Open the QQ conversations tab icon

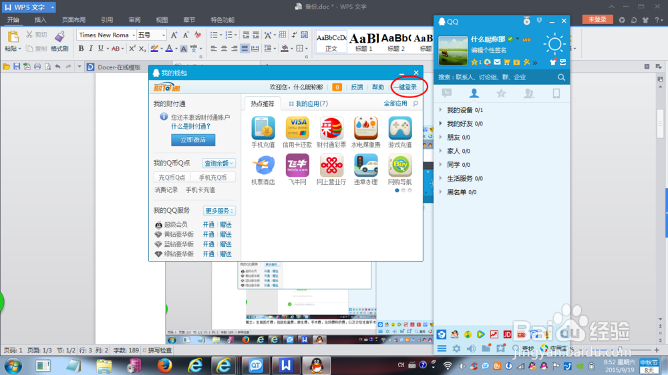446,93
